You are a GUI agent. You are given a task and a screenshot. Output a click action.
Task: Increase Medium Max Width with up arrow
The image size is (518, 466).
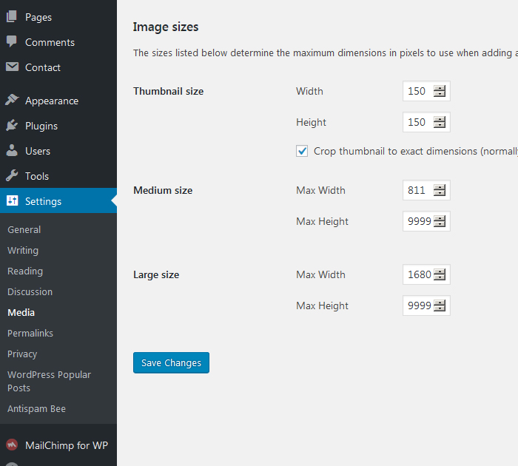tap(440, 187)
